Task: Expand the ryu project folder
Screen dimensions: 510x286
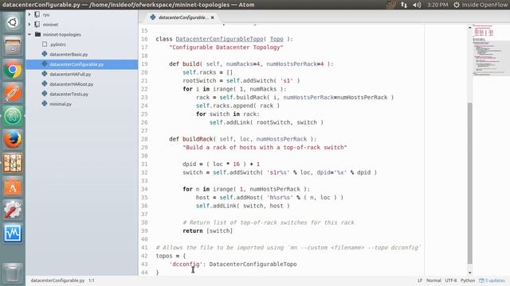Action: pos(29,14)
